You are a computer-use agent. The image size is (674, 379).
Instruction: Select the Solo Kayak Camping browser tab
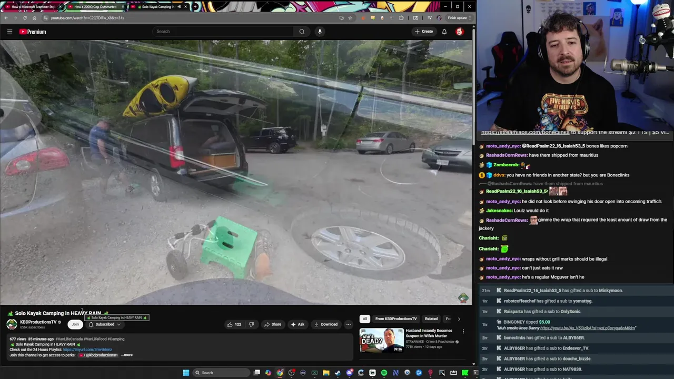pyautogui.click(x=158, y=7)
